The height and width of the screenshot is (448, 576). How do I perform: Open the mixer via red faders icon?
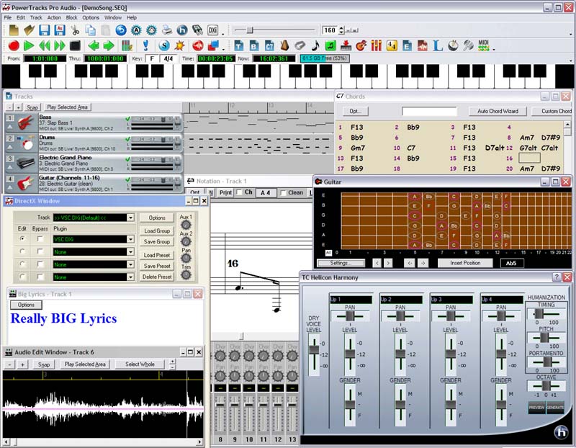coord(377,46)
